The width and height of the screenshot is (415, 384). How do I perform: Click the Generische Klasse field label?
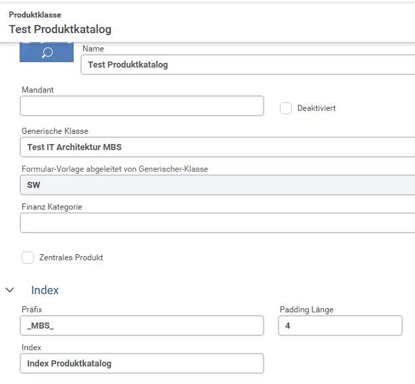pyautogui.click(x=55, y=131)
